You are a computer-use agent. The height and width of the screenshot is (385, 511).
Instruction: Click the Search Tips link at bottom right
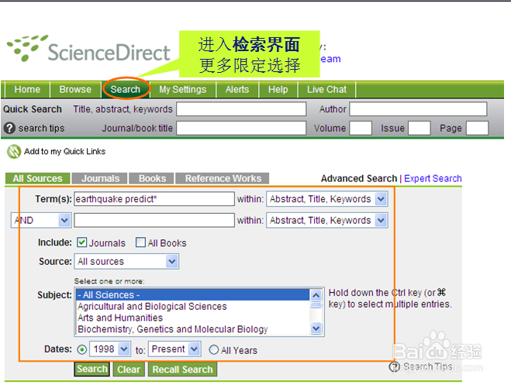pyautogui.click(x=427, y=366)
